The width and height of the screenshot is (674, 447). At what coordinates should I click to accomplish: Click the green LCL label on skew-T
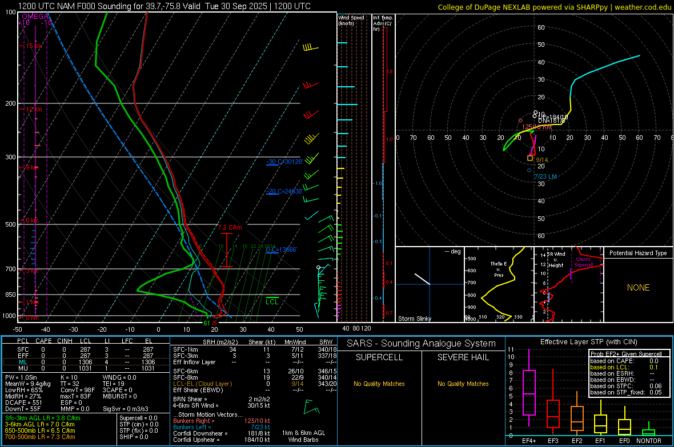(x=272, y=302)
